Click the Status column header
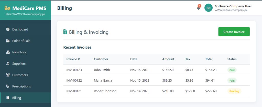Image resolution: width=262 pixels, height=107 pixels. [232, 59]
